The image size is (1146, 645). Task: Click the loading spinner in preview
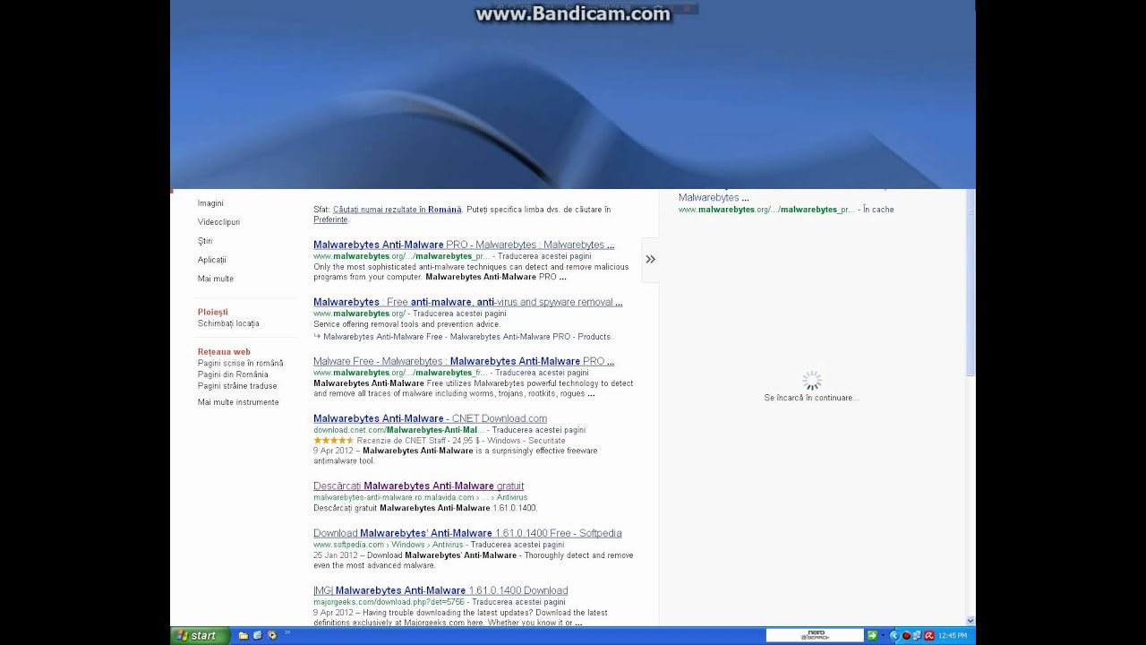[x=811, y=381]
